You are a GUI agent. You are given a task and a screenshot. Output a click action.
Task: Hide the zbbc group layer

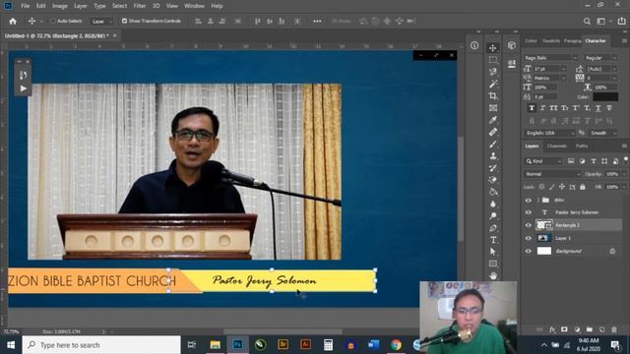tap(529, 200)
